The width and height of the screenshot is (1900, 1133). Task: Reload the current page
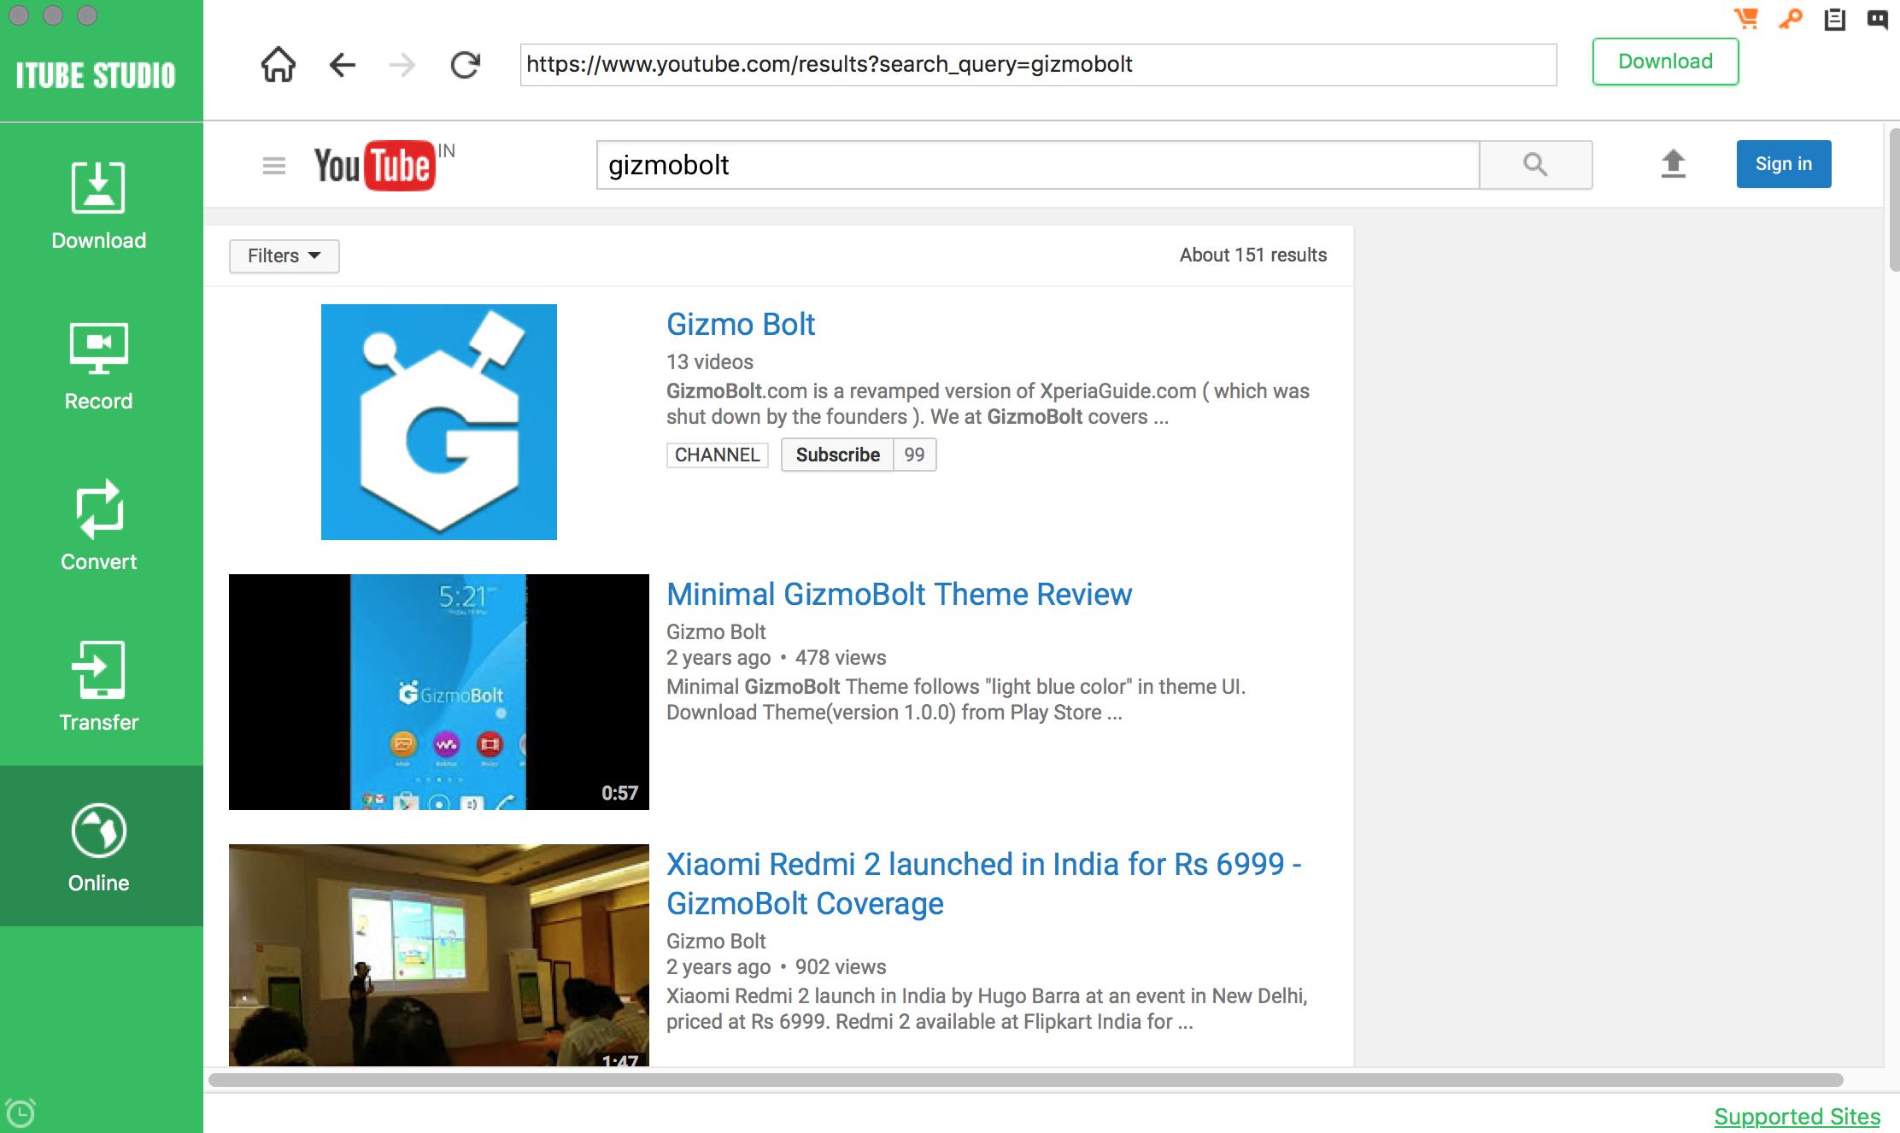(x=466, y=65)
